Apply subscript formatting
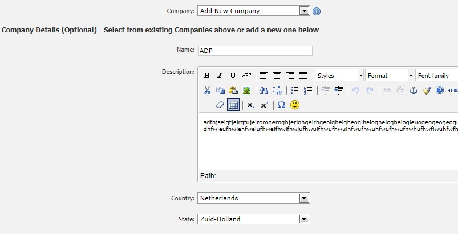 250,105
